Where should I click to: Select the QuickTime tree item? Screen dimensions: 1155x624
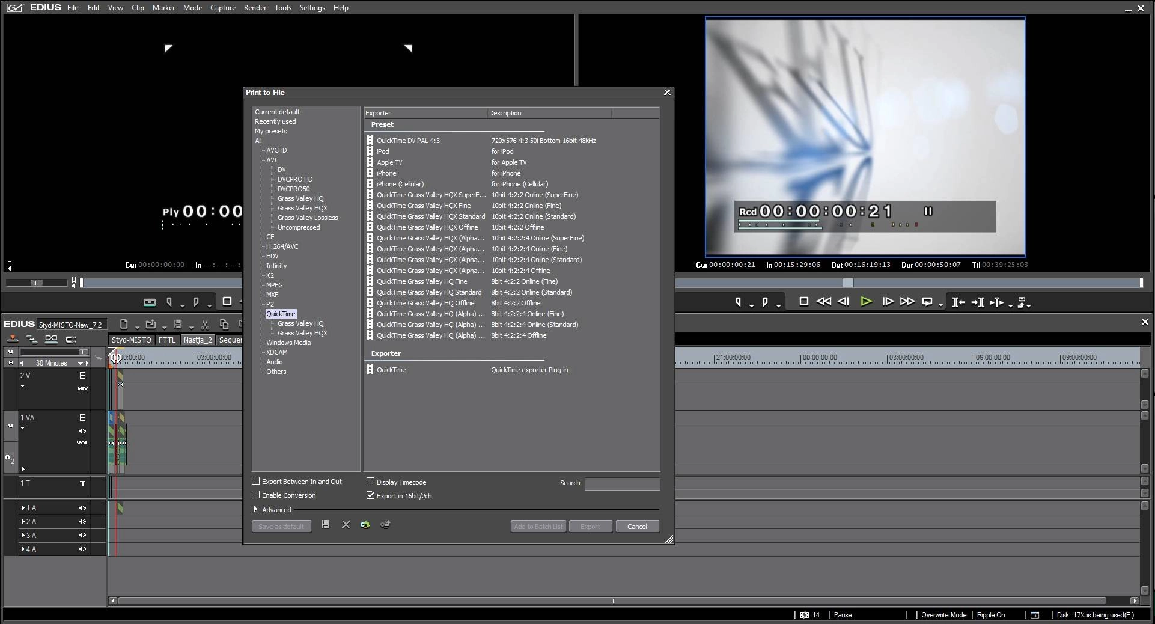click(281, 314)
